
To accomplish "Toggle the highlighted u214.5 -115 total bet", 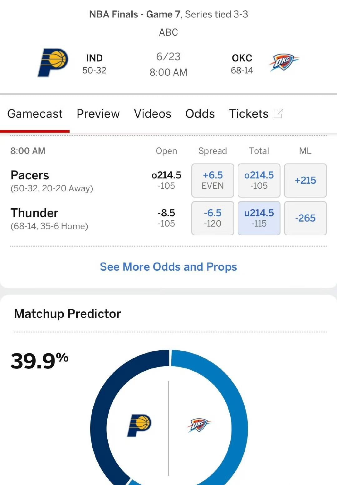I will coord(259,218).
